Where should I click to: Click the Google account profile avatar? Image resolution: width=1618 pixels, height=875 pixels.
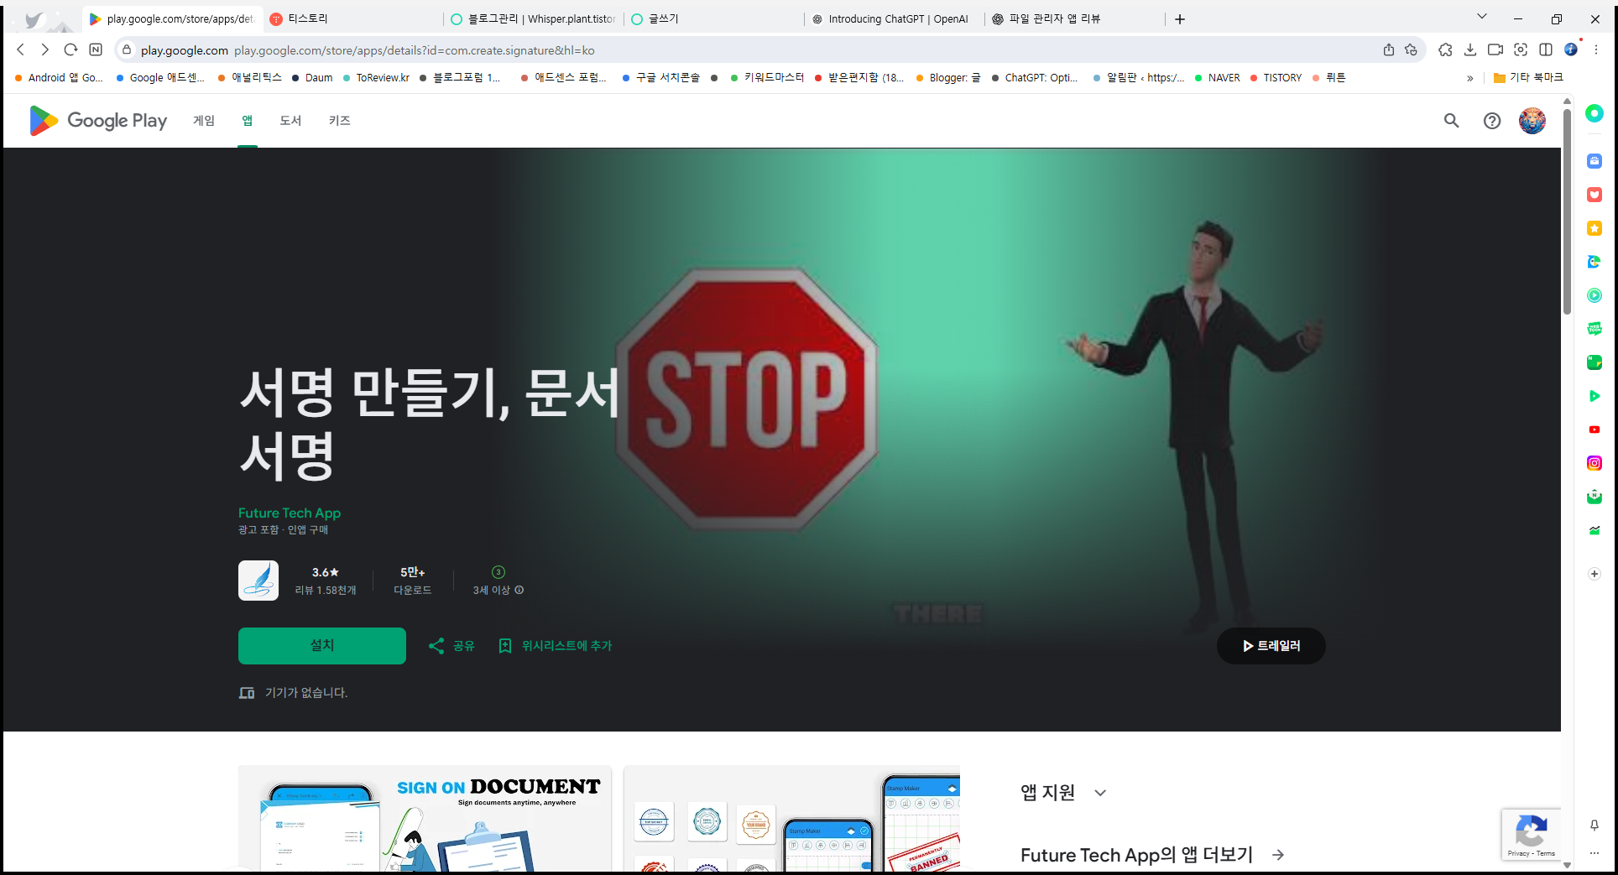click(1532, 120)
